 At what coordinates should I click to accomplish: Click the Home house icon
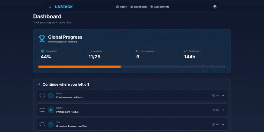[x=117, y=7]
